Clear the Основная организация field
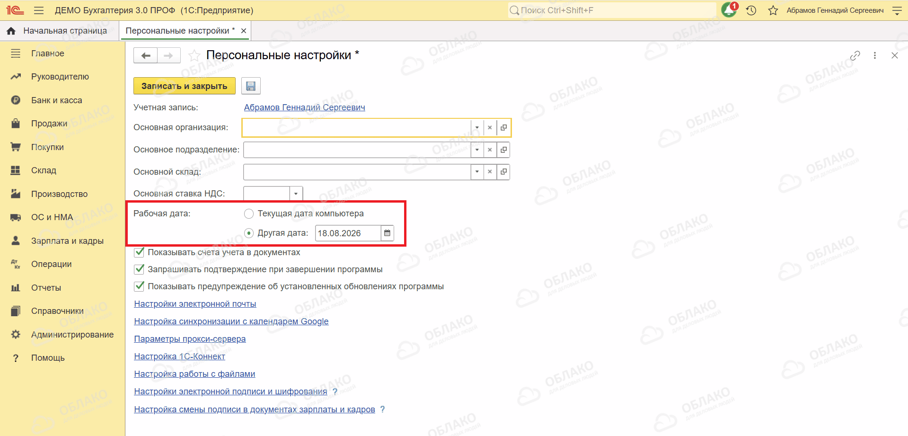 pyautogui.click(x=490, y=127)
